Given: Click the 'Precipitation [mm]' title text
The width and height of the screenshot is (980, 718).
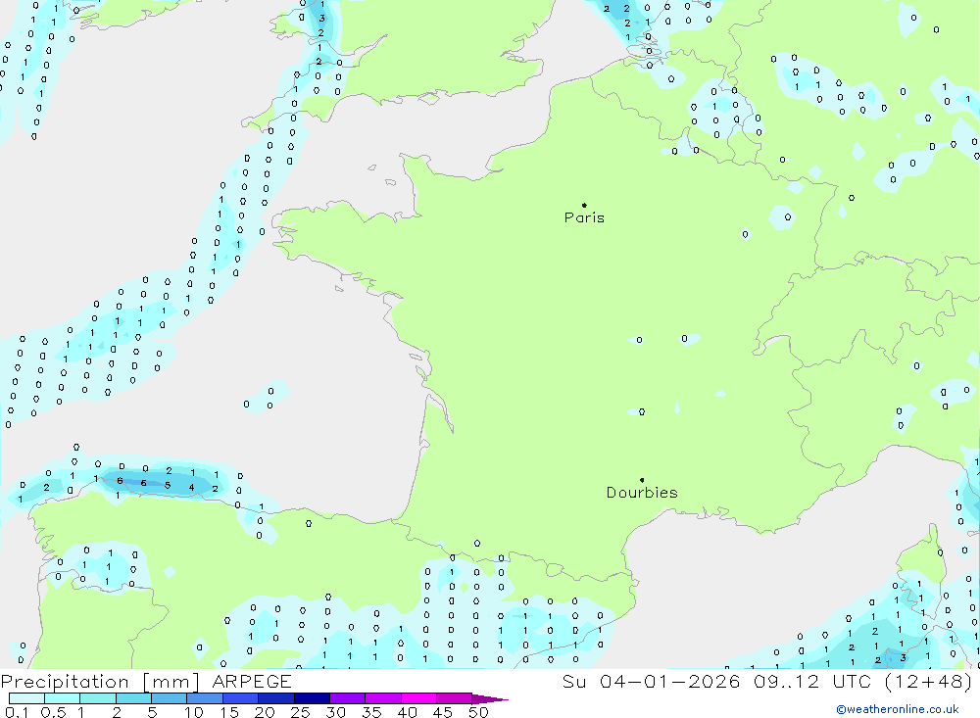Looking at the screenshot, I should 100,682.
